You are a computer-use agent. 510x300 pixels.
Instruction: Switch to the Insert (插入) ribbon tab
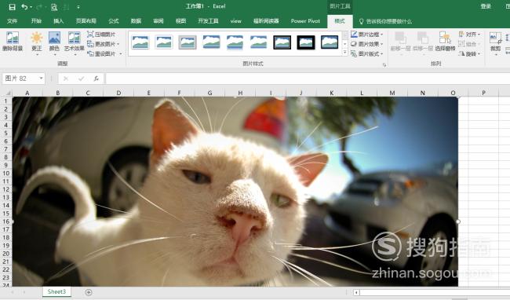click(x=59, y=21)
